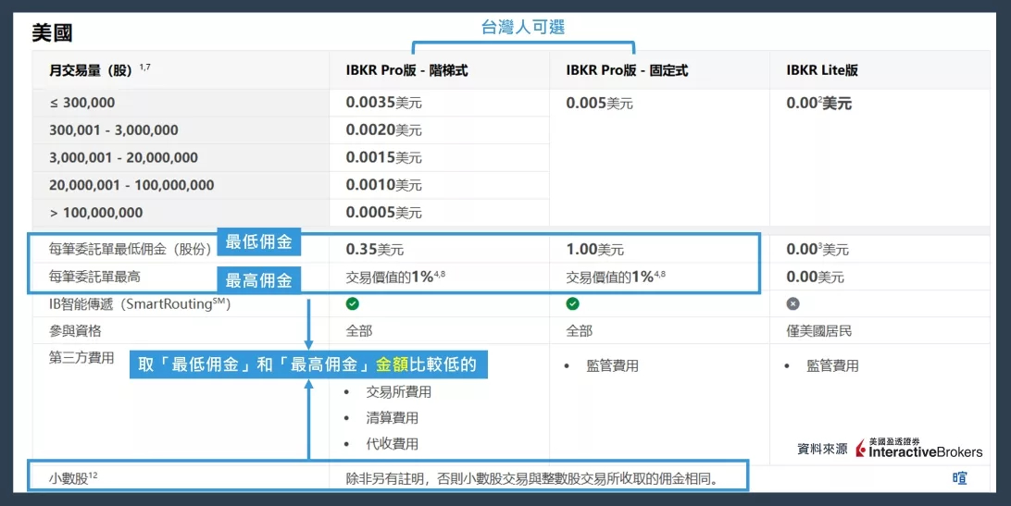Click the 0.0035美元 tiered rate
Viewport: 1011px width, 506px height.
pyautogui.click(x=383, y=103)
